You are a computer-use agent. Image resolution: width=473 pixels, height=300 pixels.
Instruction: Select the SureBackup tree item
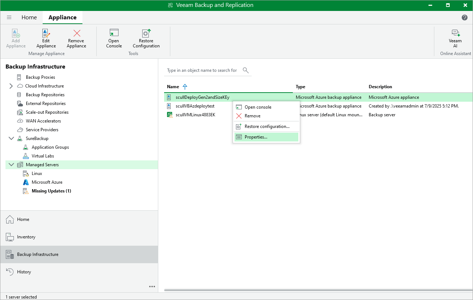click(x=37, y=139)
